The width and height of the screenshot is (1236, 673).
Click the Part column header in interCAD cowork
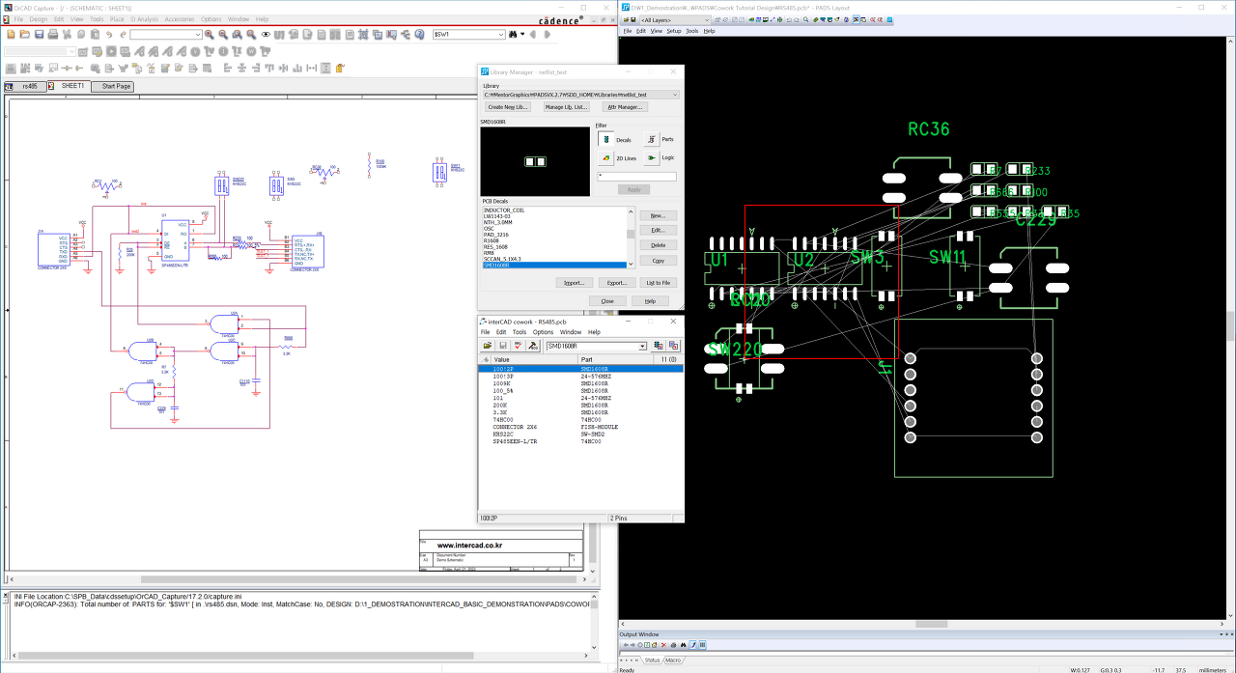[x=616, y=359]
